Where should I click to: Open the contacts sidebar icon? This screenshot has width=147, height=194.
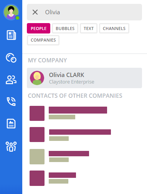[11, 80]
